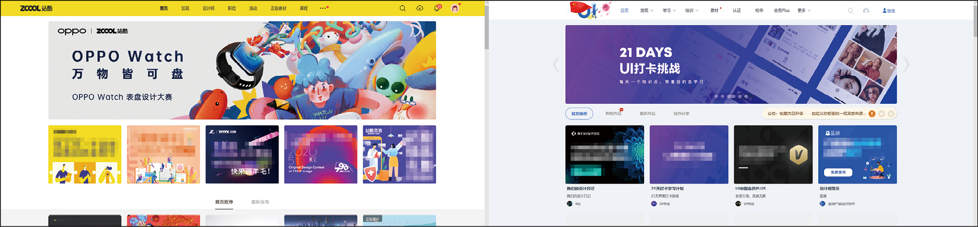The height and width of the screenshot is (227, 978).
Task: Click the cloud upload icon on UI中国
Action: point(866,11)
